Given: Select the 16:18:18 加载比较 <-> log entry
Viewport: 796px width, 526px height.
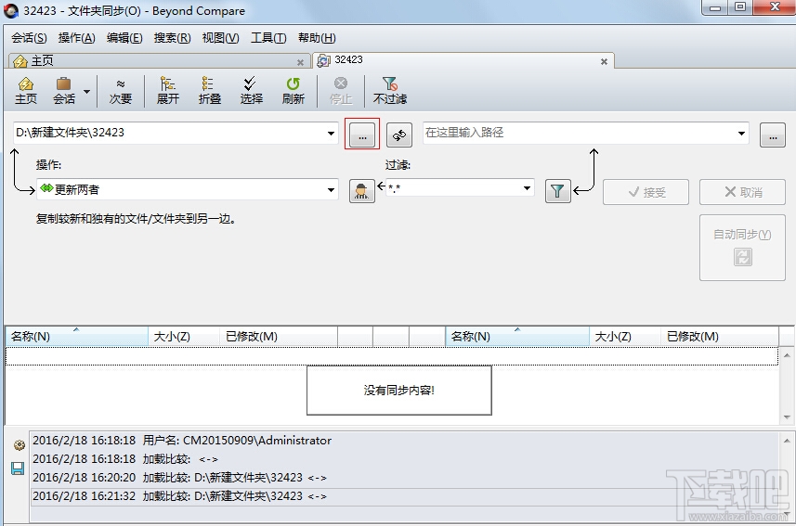Looking at the screenshot, I should pyautogui.click(x=404, y=459).
